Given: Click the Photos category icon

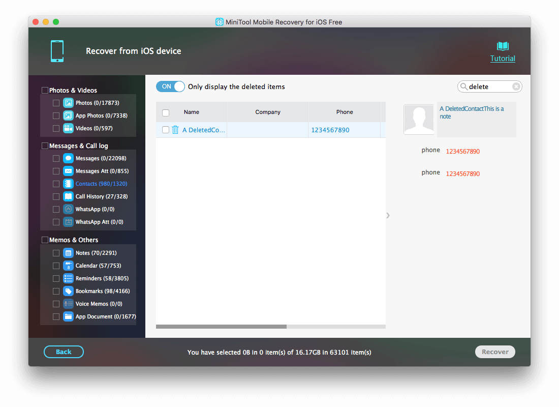Looking at the screenshot, I should (x=68, y=103).
